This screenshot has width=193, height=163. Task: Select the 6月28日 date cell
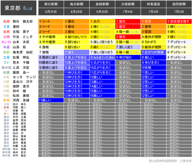click(77, 12)
